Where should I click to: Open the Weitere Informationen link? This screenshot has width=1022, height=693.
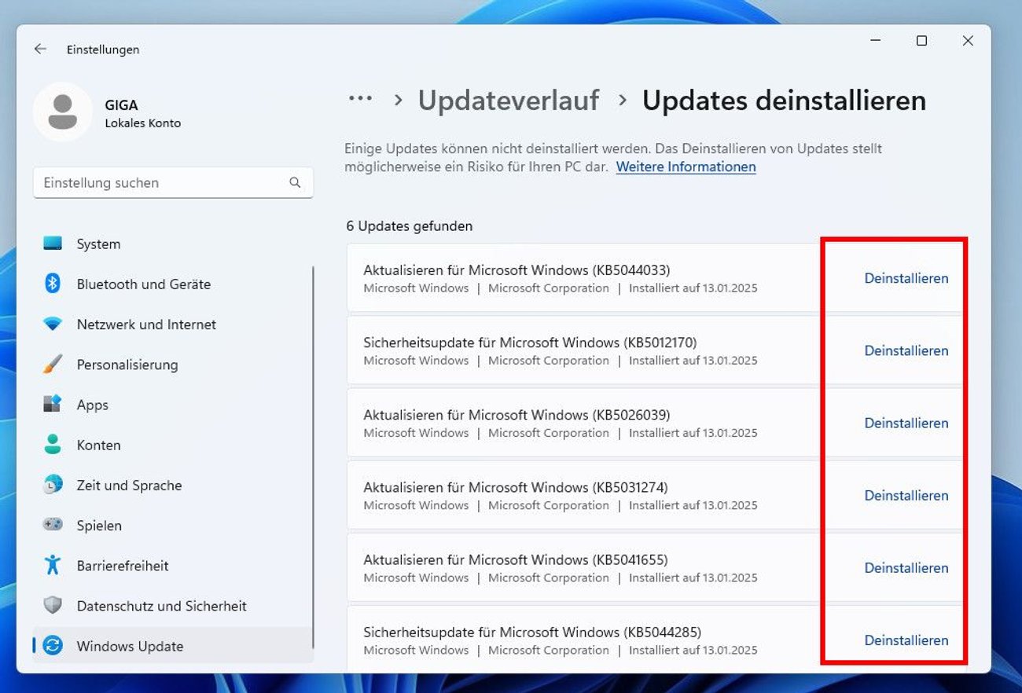coord(685,167)
